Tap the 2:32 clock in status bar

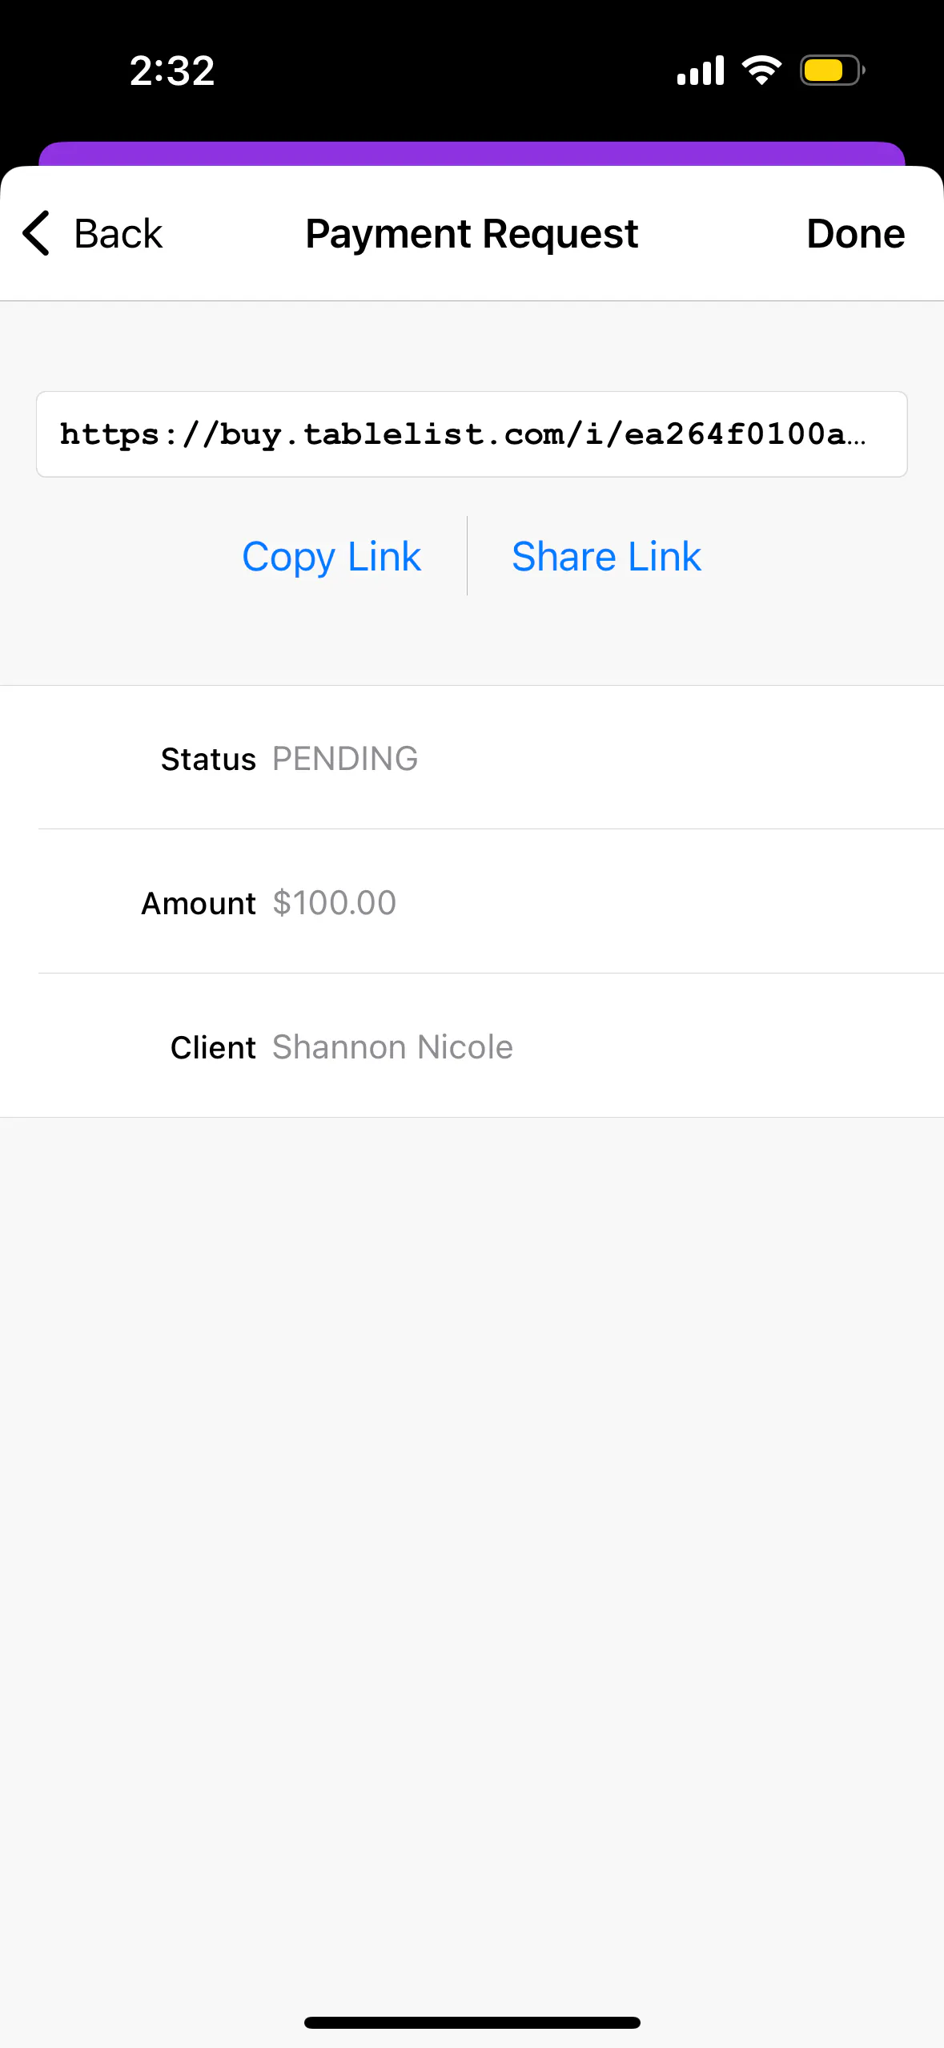click(x=172, y=71)
